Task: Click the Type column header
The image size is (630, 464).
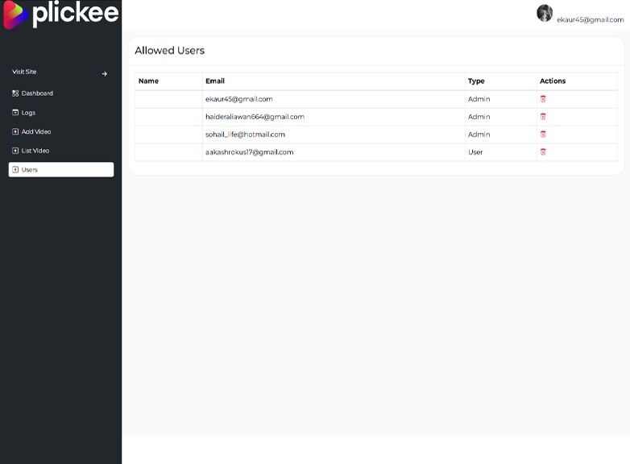Action: click(476, 81)
